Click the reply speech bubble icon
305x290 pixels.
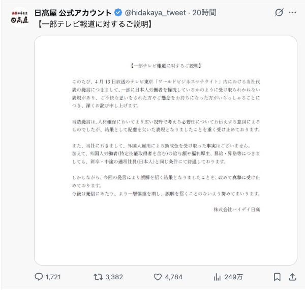pos(39,277)
